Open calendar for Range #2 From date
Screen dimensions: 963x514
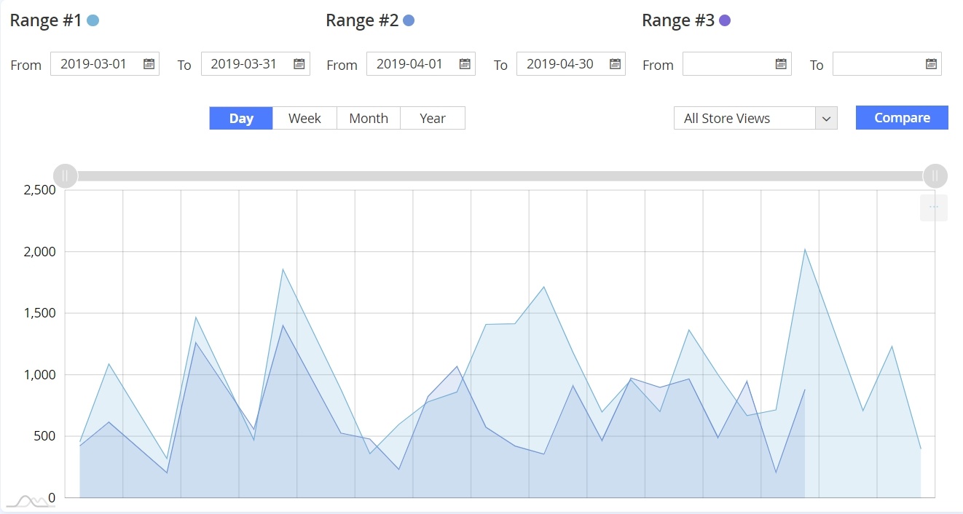[x=465, y=64]
